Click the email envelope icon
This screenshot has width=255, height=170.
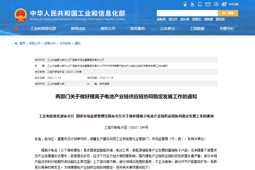pos(208,4)
